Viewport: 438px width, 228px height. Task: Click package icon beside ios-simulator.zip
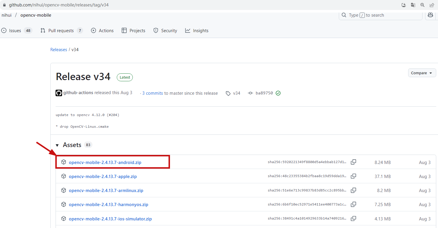tap(63, 218)
